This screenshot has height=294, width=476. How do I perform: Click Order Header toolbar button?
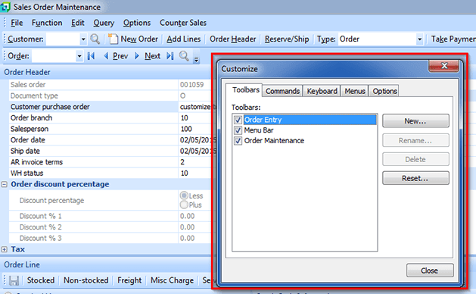[233, 39]
